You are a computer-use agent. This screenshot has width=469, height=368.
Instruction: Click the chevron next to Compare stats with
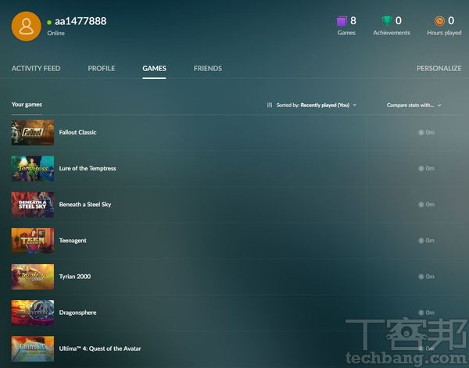(439, 105)
